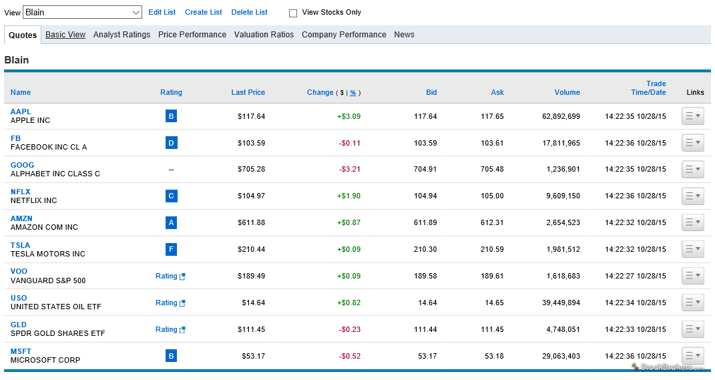Open the links menu for MSFT row
The width and height of the screenshot is (715, 380).
(693, 355)
